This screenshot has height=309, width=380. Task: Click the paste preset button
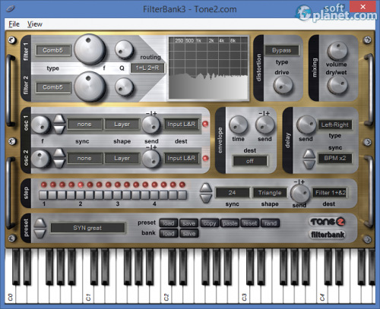pos(230,223)
